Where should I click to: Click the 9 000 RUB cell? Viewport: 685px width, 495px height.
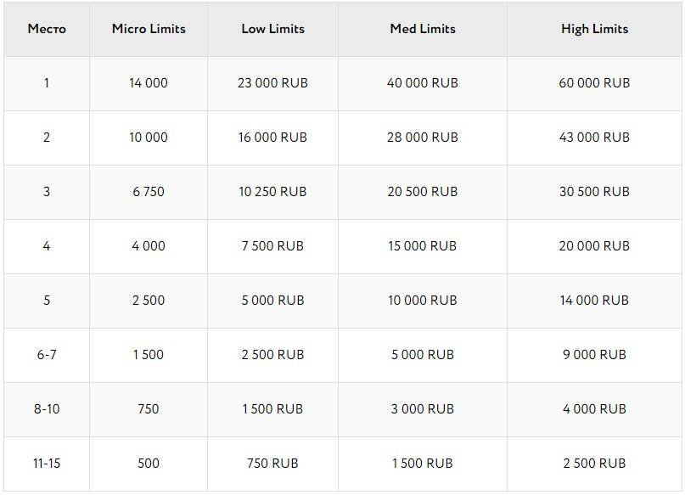coord(594,355)
